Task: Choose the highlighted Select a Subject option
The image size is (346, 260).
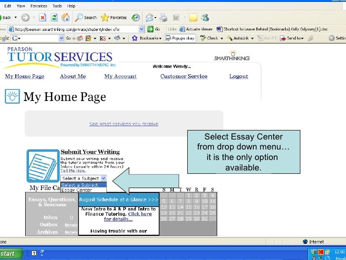Action: tap(84, 185)
